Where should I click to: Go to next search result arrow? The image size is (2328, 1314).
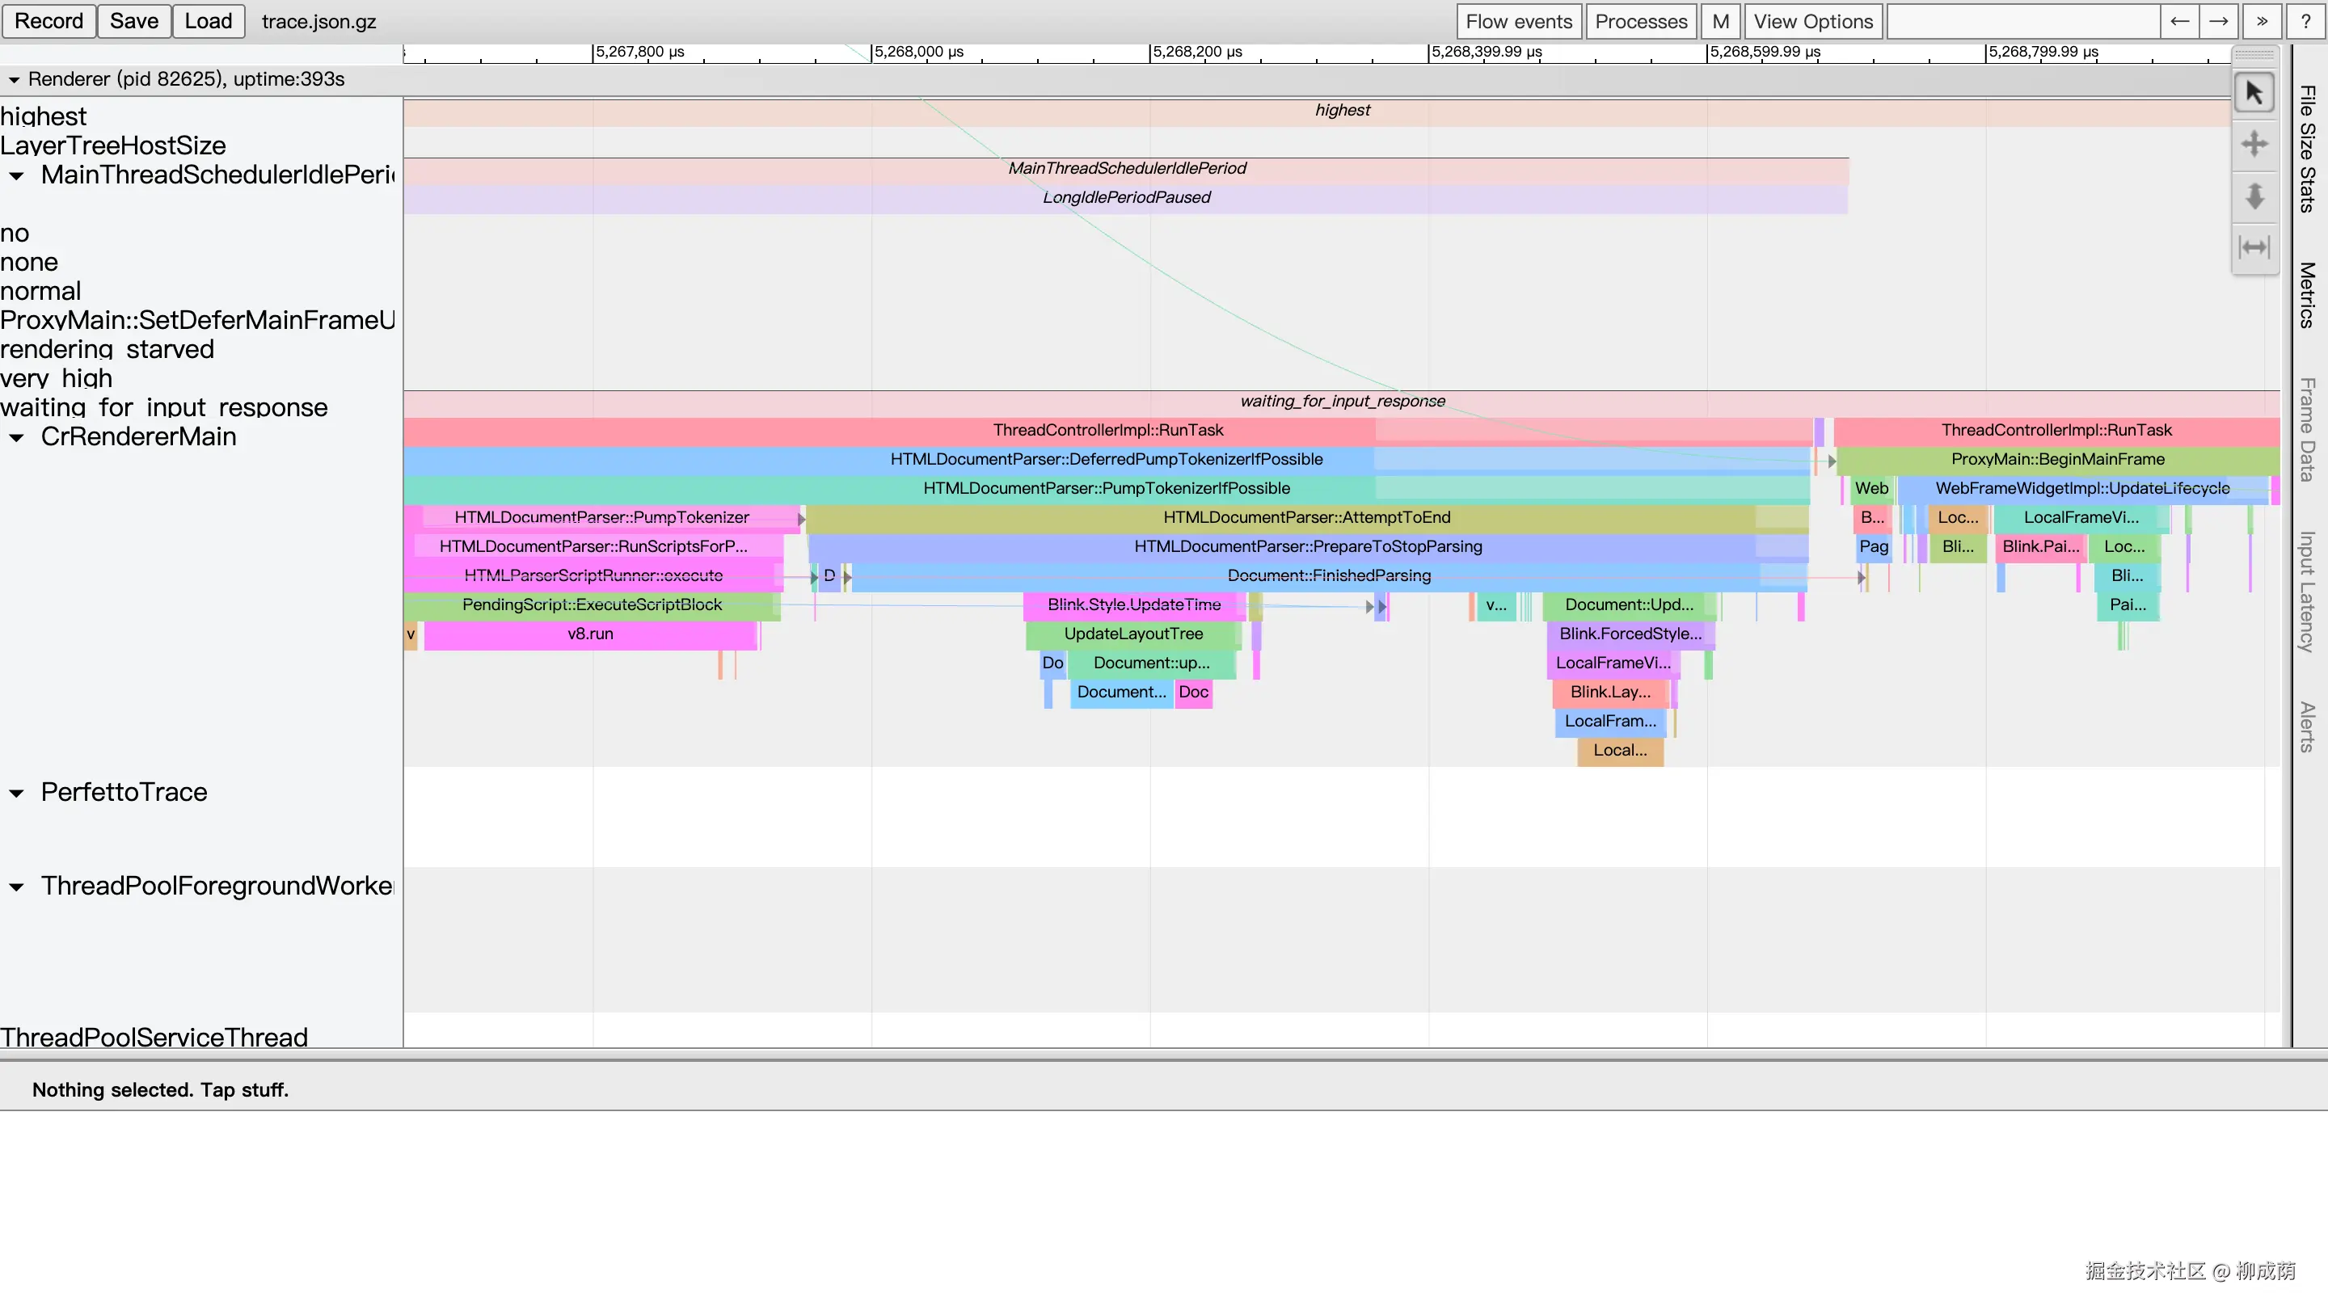coord(2219,22)
